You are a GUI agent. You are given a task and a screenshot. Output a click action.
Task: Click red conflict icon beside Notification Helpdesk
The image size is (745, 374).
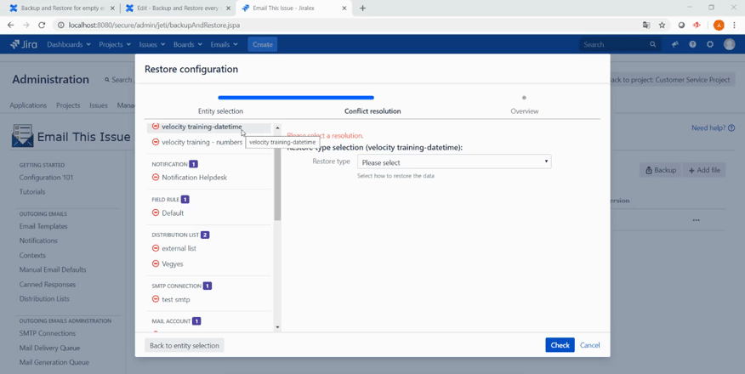(x=156, y=177)
